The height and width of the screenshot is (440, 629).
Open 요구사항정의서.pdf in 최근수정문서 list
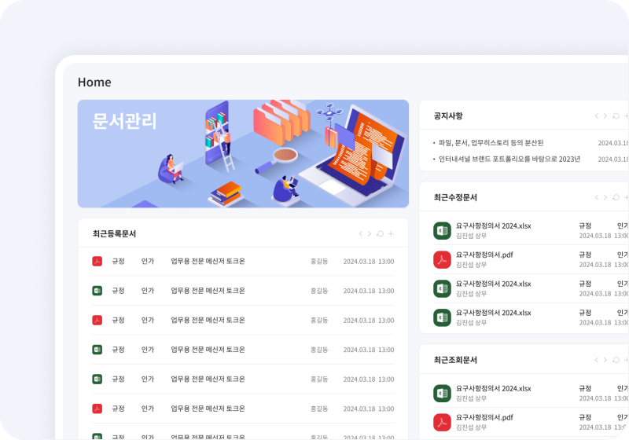[x=484, y=255]
